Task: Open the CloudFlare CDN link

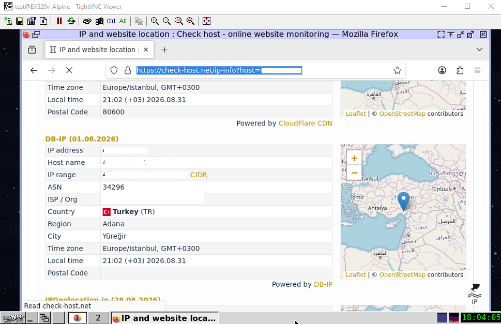Action: [306, 123]
